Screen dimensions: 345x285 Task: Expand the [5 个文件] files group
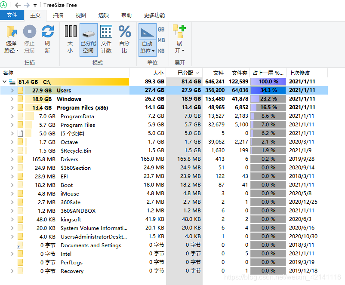click(12, 133)
